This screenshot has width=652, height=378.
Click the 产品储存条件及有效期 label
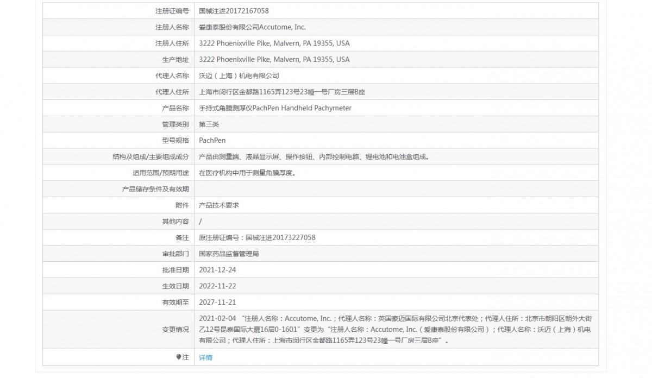click(x=156, y=189)
